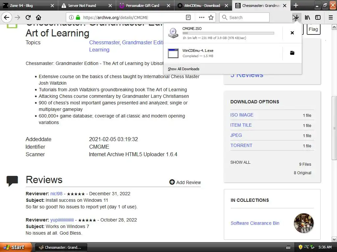The width and height of the screenshot is (337, 252).
Task: Click the system clock showing 5:36 AM
Action: [x=325, y=247]
